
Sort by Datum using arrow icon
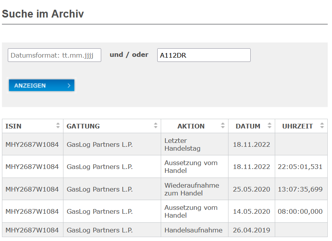269,126
